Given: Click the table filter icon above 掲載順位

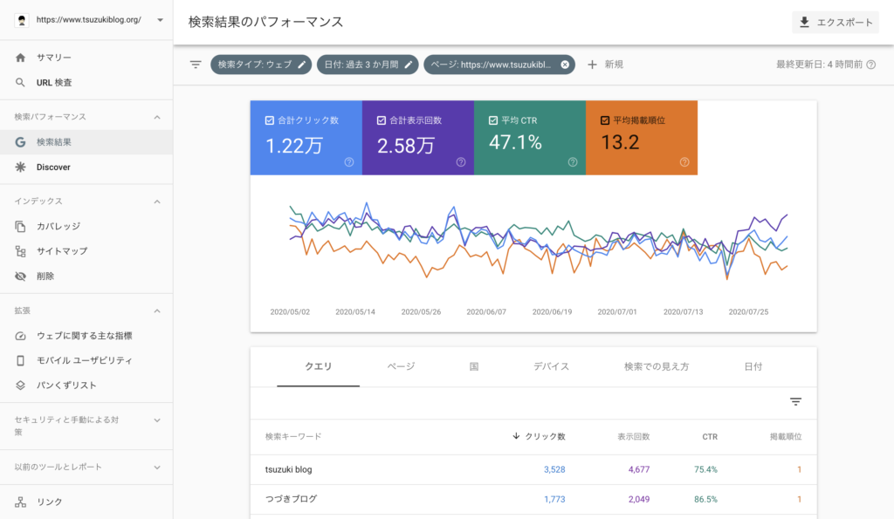Looking at the screenshot, I should (x=796, y=401).
